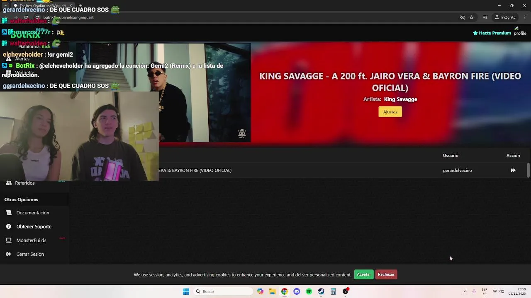Open Steam from the taskbar
This screenshot has width=531, height=298.
[x=321, y=291]
